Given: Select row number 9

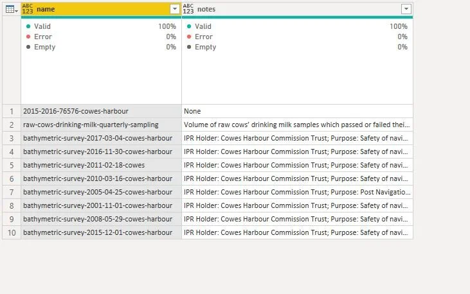Looking at the screenshot, I should pos(12,219).
